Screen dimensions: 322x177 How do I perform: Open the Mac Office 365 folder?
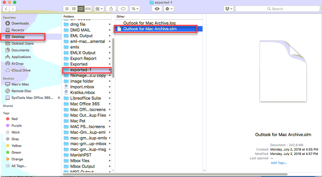(85, 104)
